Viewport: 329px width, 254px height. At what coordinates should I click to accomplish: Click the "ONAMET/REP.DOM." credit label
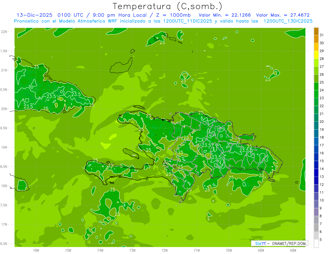point(289,243)
